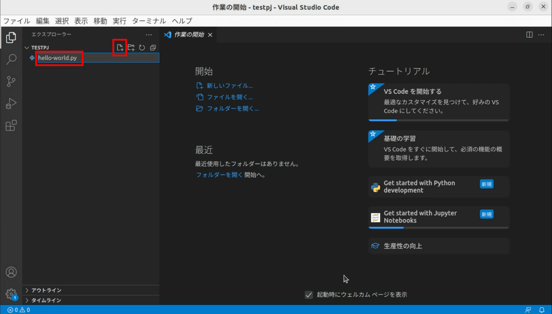552x314 pixels.
Task: Click the hello-world.py filename input field
Action: [98, 58]
